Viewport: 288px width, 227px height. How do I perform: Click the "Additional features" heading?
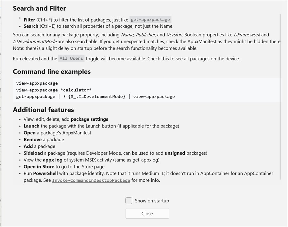coord(43,110)
